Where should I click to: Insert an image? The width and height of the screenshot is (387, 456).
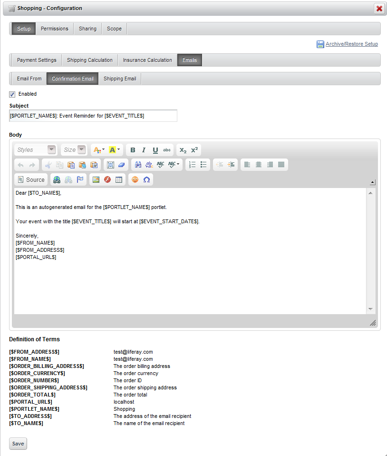[x=96, y=180]
